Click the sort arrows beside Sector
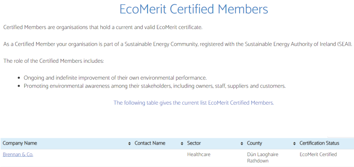This screenshot has height=167, width=354. coord(242,144)
